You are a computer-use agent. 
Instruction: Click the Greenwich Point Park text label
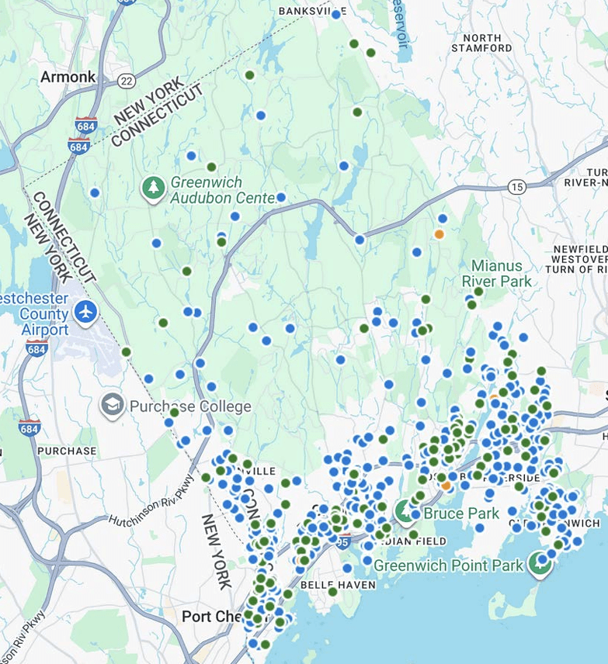tap(449, 565)
